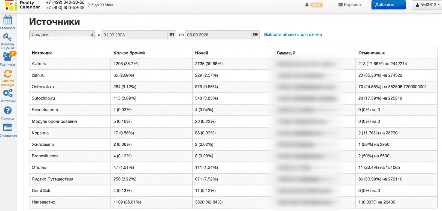This screenshot has width=442, height=211.
Task: Open calendar picker for end date
Action: point(255,35)
